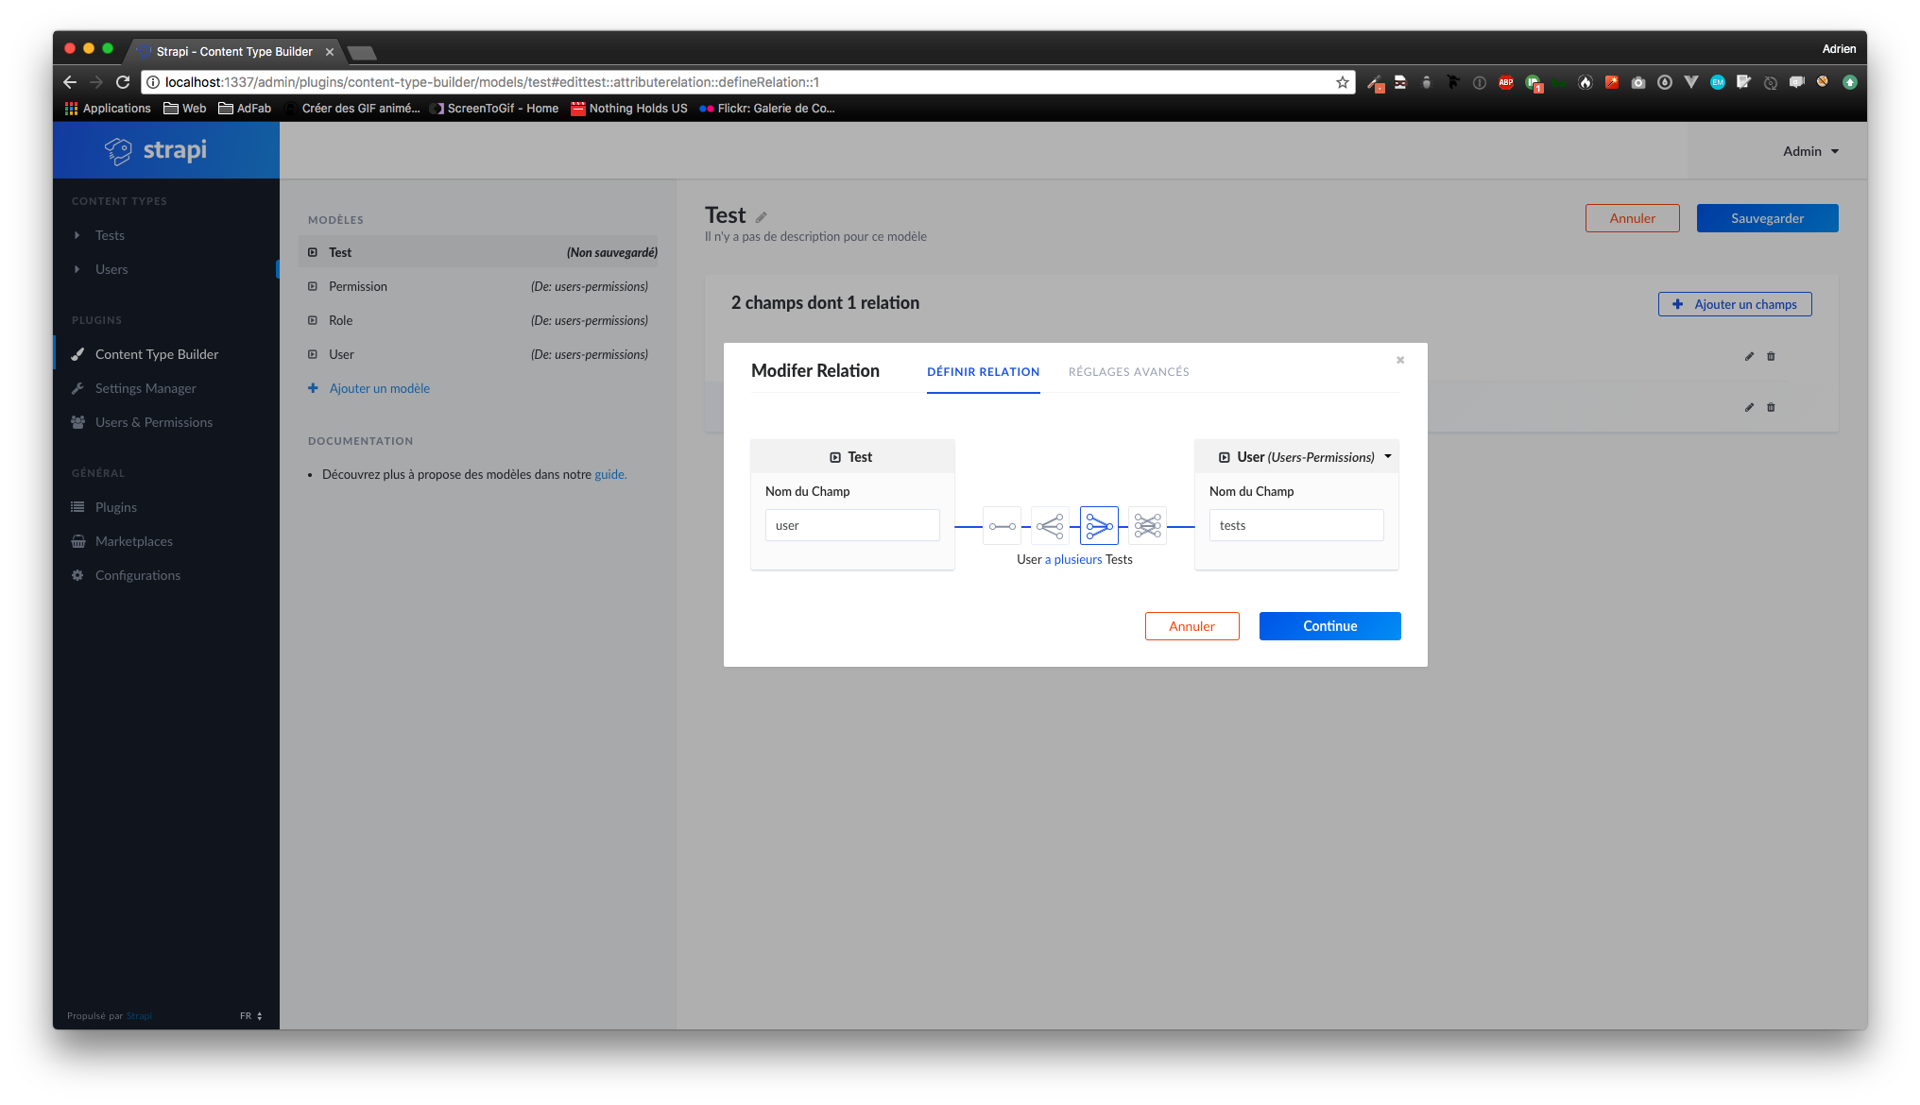The image size is (1920, 1105).
Task: Open the Settings Manager in sidebar
Action: [x=146, y=387]
